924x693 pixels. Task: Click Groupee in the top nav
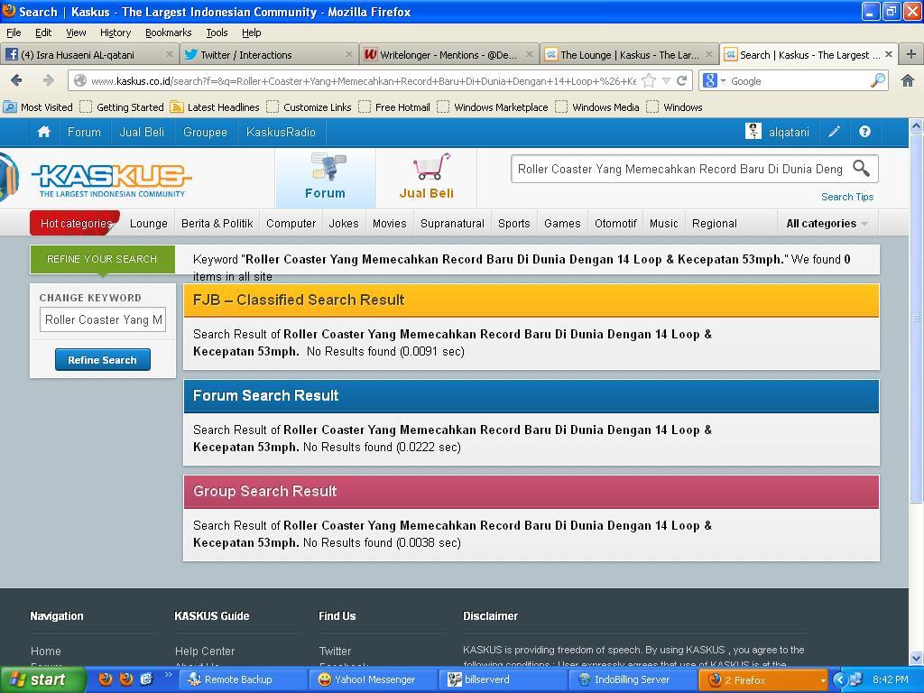[x=205, y=132]
